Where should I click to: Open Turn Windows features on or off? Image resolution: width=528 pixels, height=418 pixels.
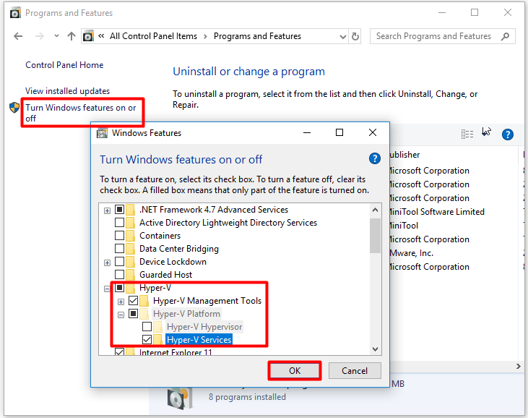[x=81, y=113]
